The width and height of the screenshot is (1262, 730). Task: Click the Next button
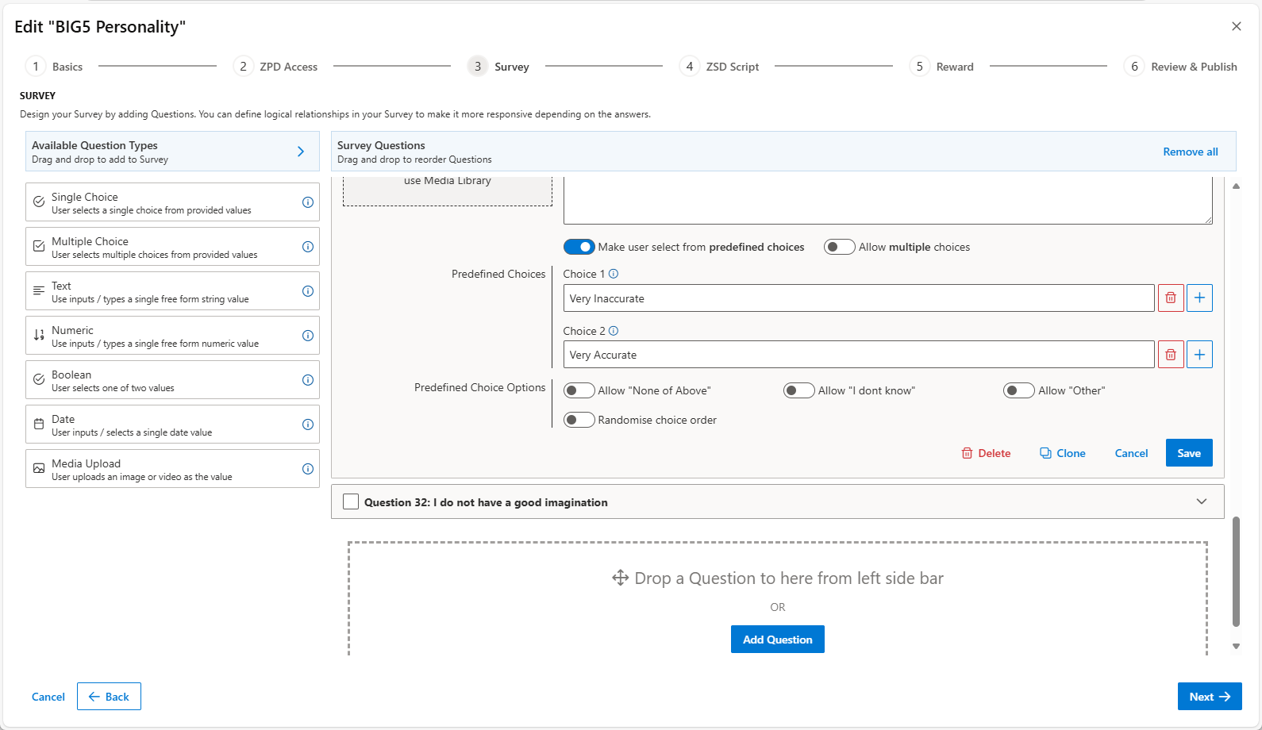tap(1210, 697)
